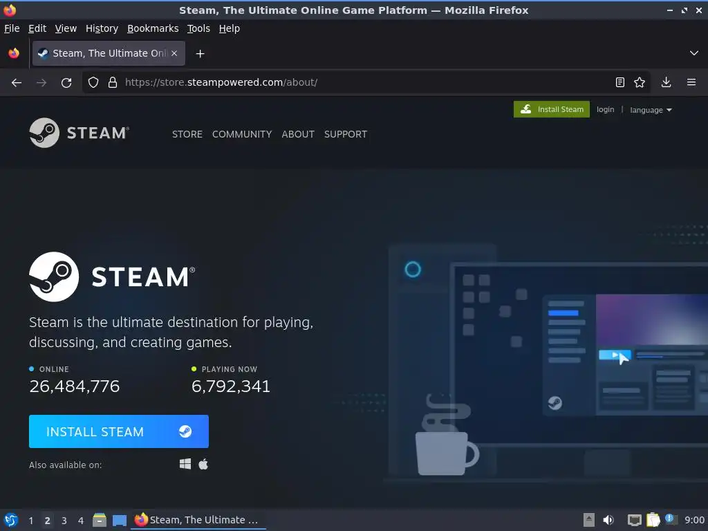This screenshot has height=531, width=708.
Task: Toggle reader view icon in address bar
Action: (620, 82)
